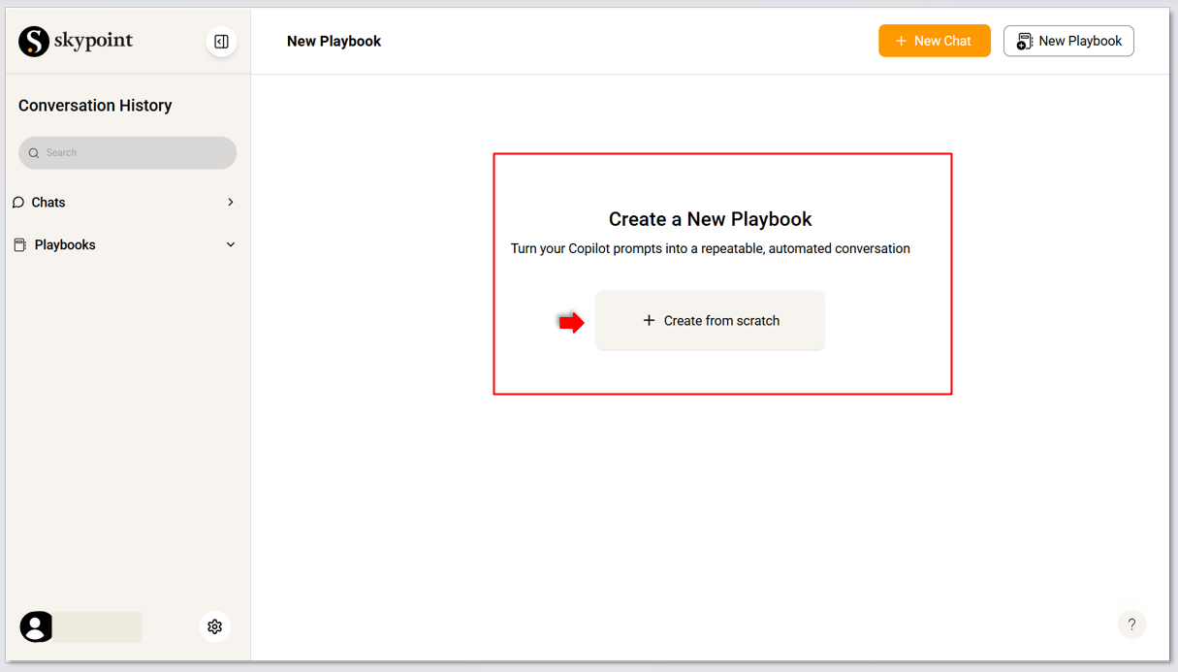Focus the conversation Search field
1178x672 pixels.
click(x=136, y=153)
